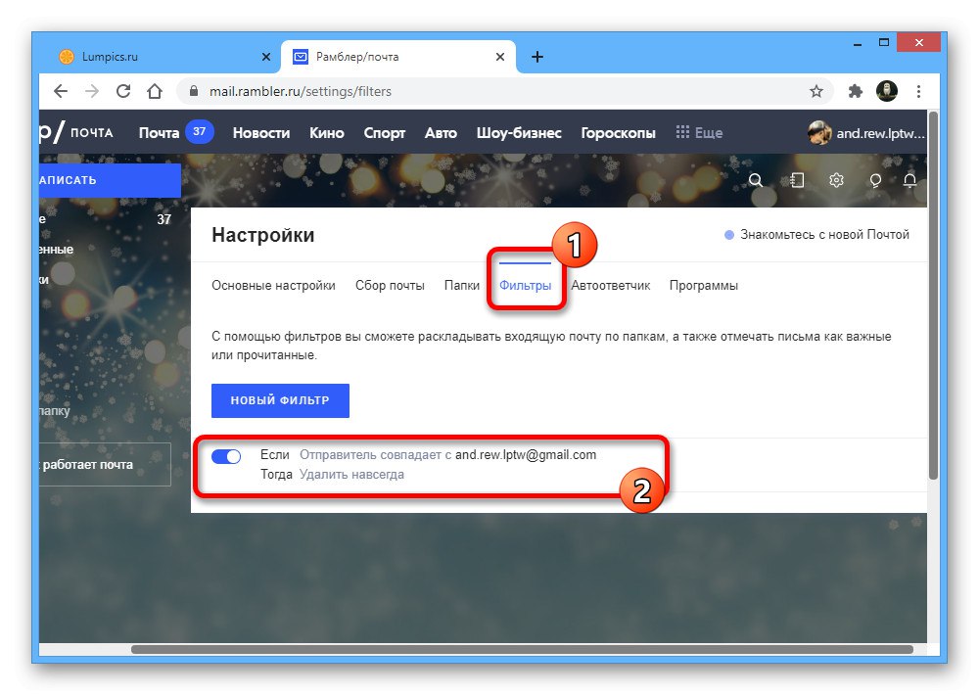
Task: Disable the sender filter toggle
Action: click(x=226, y=456)
